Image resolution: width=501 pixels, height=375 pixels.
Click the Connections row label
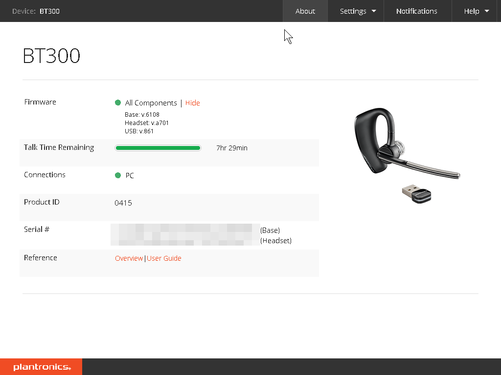coord(45,175)
